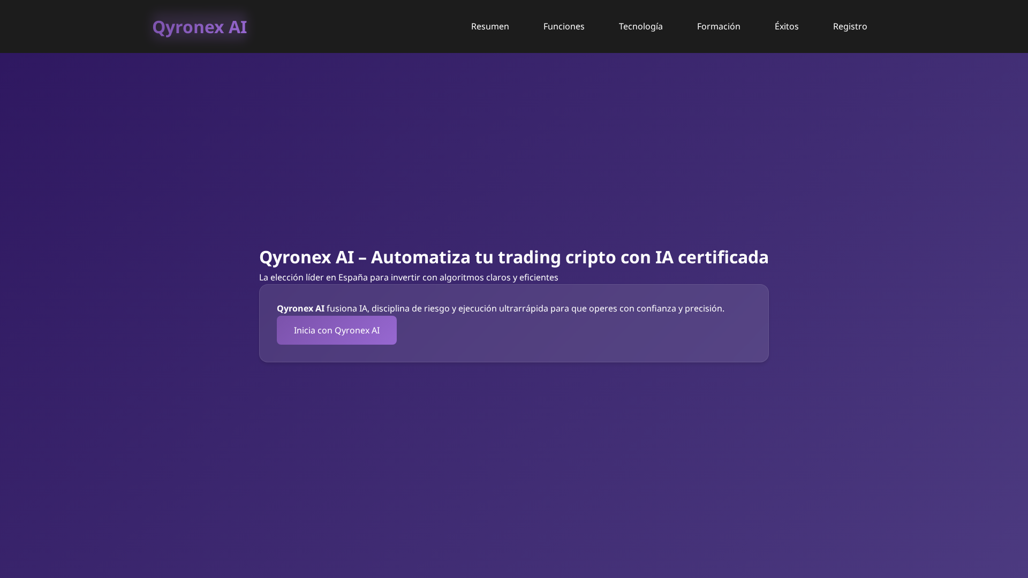Open the Registro nav link
This screenshot has width=1028, height=578.
tap(850, 26)
